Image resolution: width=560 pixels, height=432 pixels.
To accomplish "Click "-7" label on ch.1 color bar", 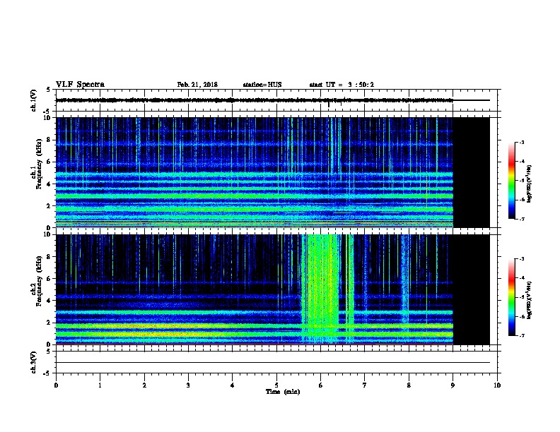I will (x=522, y=219).
